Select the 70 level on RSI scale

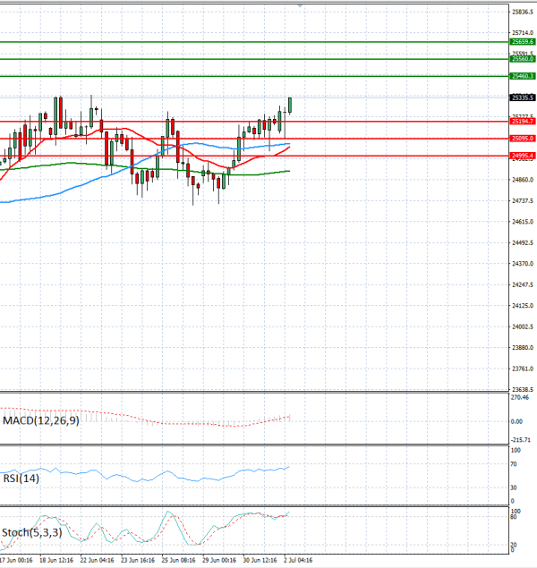(514, 464)
